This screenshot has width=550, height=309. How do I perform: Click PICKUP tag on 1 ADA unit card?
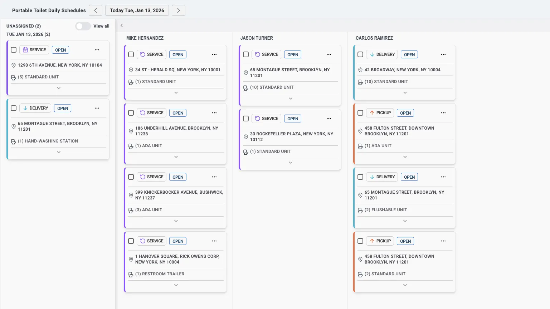[x=380, y=113]
